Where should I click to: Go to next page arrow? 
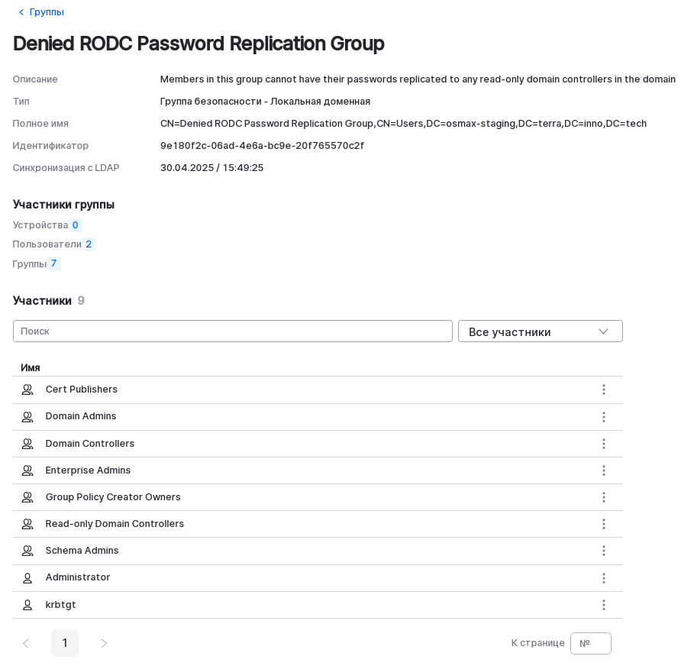(x=104, y=644)
